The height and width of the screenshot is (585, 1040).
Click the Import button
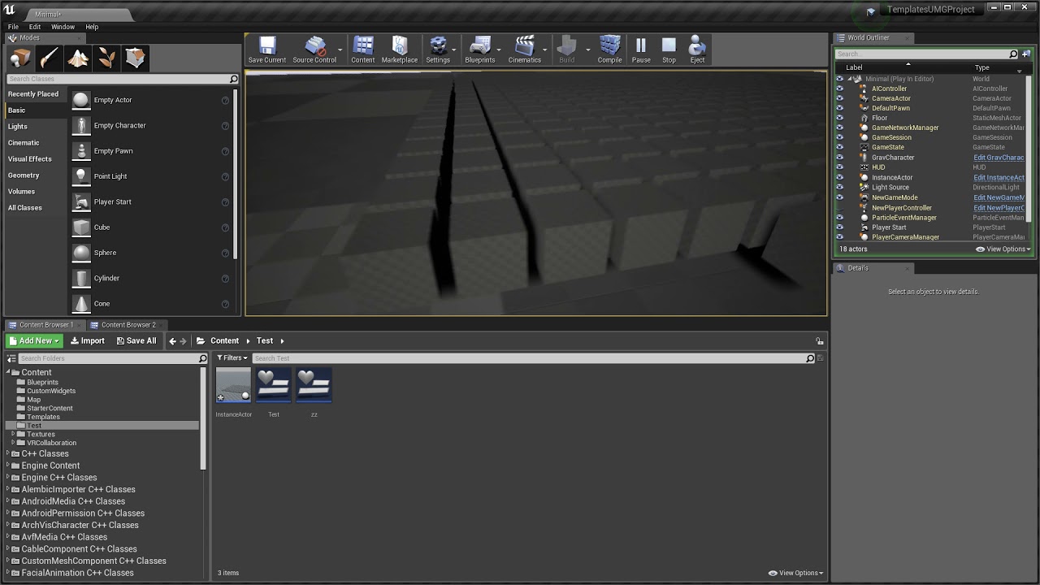[x=88, y=341]
